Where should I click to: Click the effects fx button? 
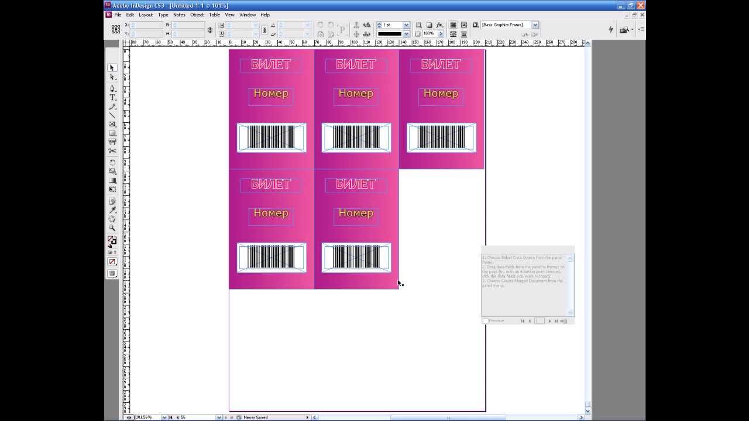tap(439, 25)
